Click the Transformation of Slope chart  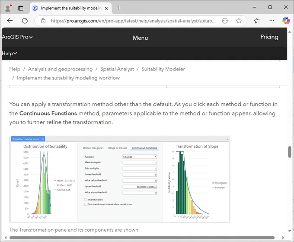tap(192, 183)
